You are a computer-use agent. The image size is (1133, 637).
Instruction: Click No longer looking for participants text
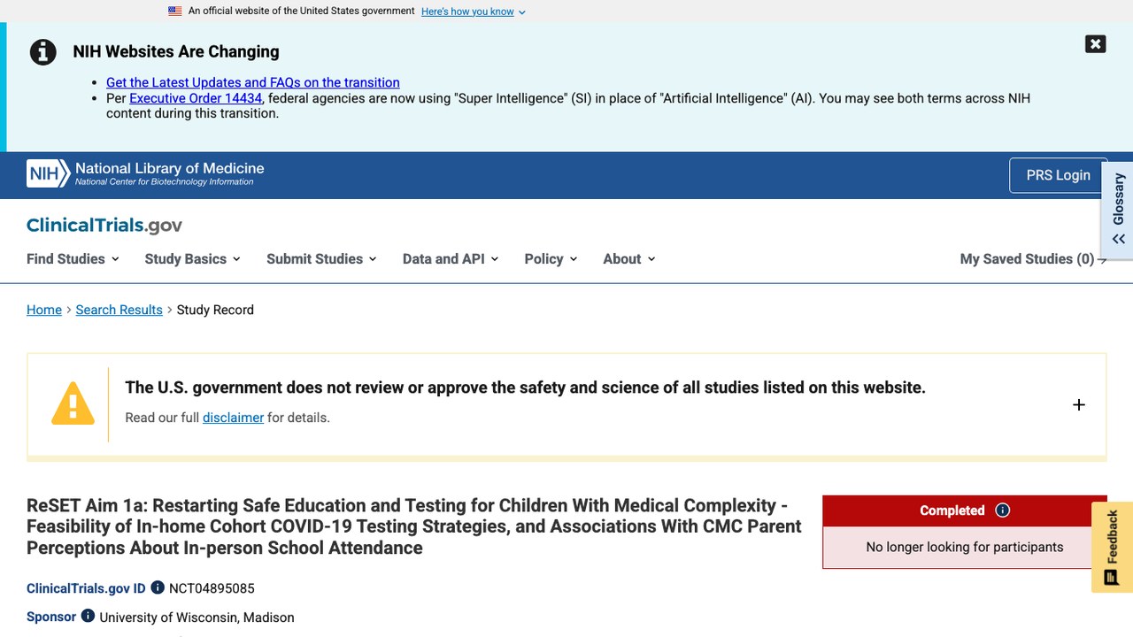(x=965, y=547)
